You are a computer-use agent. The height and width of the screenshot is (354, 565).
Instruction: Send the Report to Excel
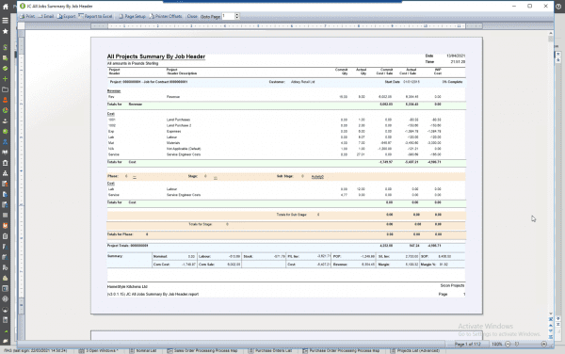(95, 16)
